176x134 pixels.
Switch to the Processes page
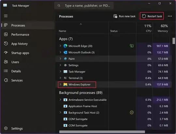(x=28, y=25)
